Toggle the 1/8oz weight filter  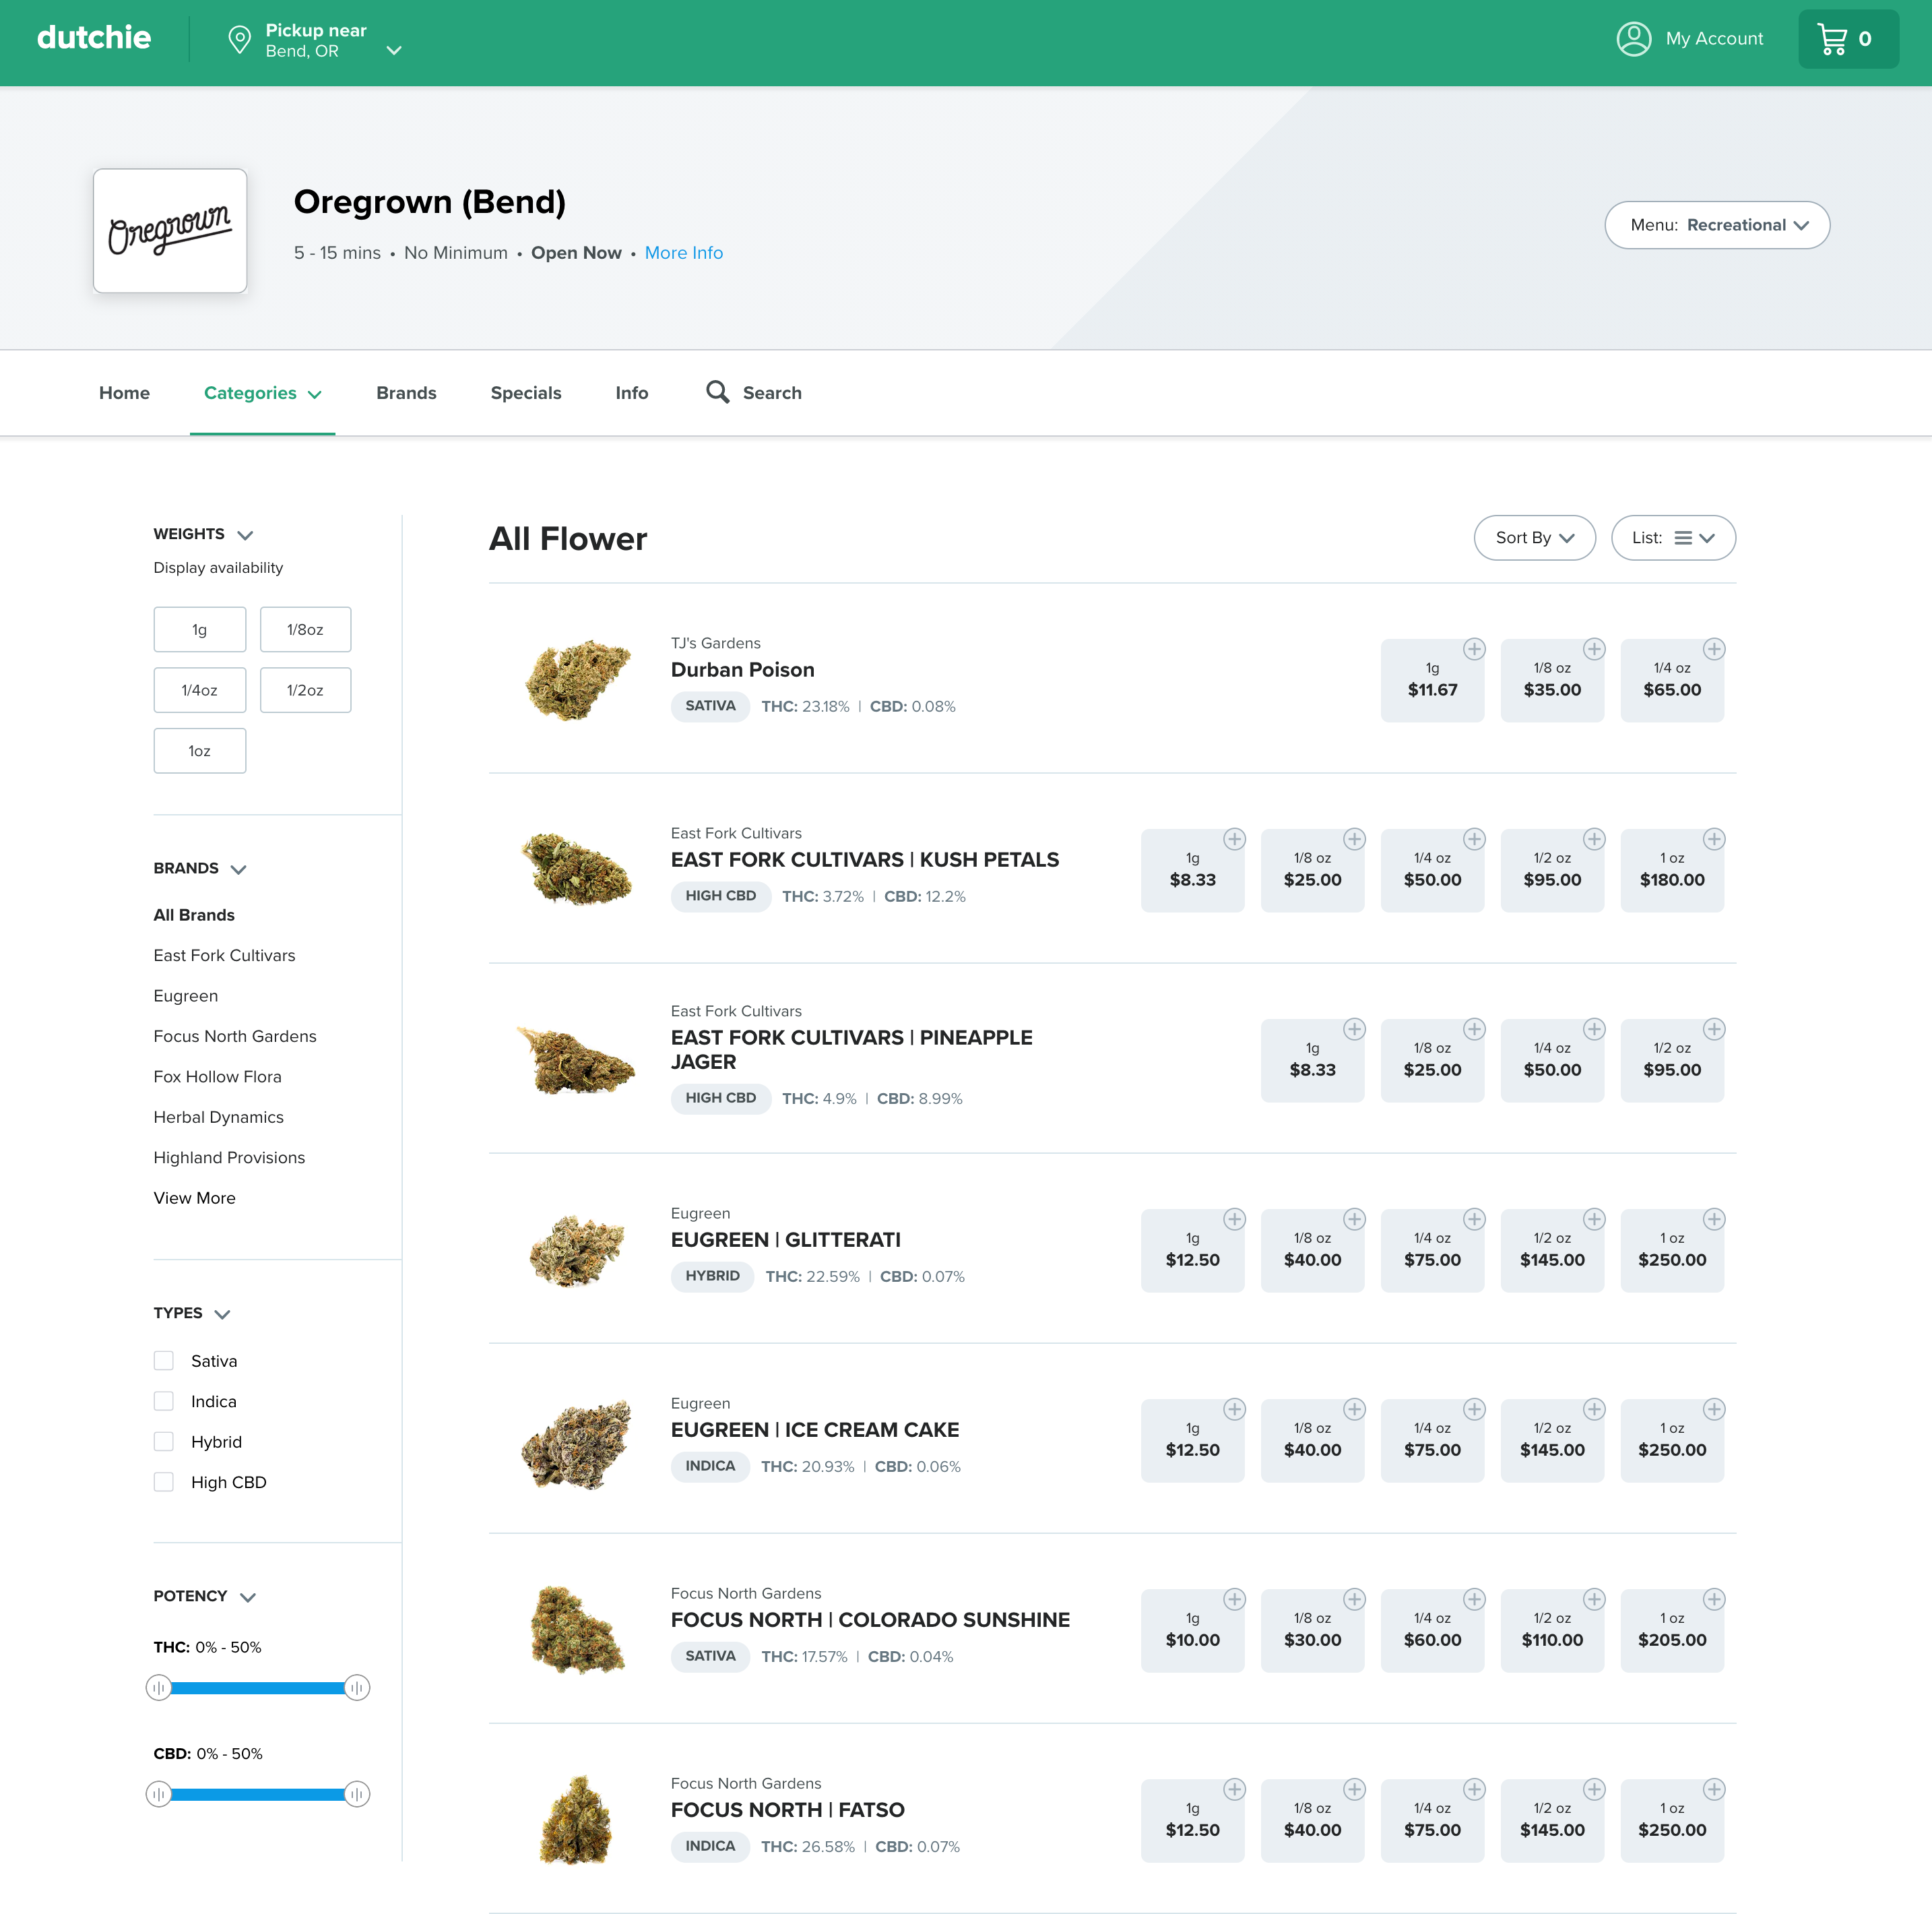[x=305, y=629]
